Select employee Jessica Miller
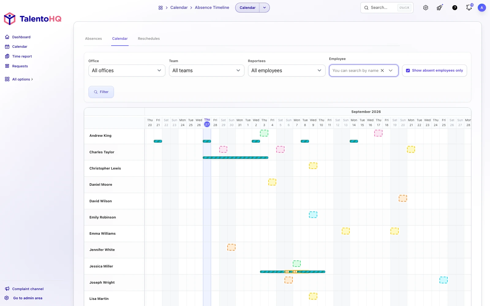The image size is (490, 306). 101,266
